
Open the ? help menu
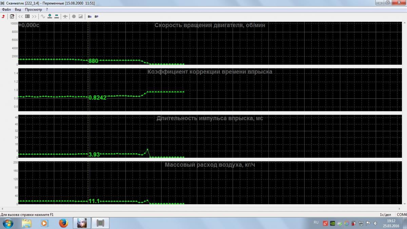(47, 9)
